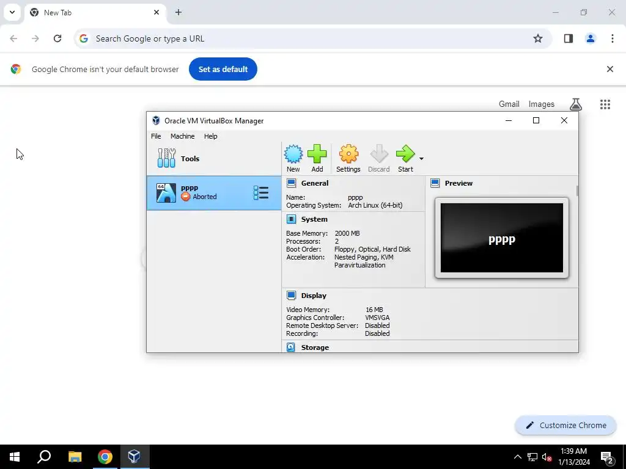
Task: Select the pppp virtual machine entry
Action: [x=214, y=193]
